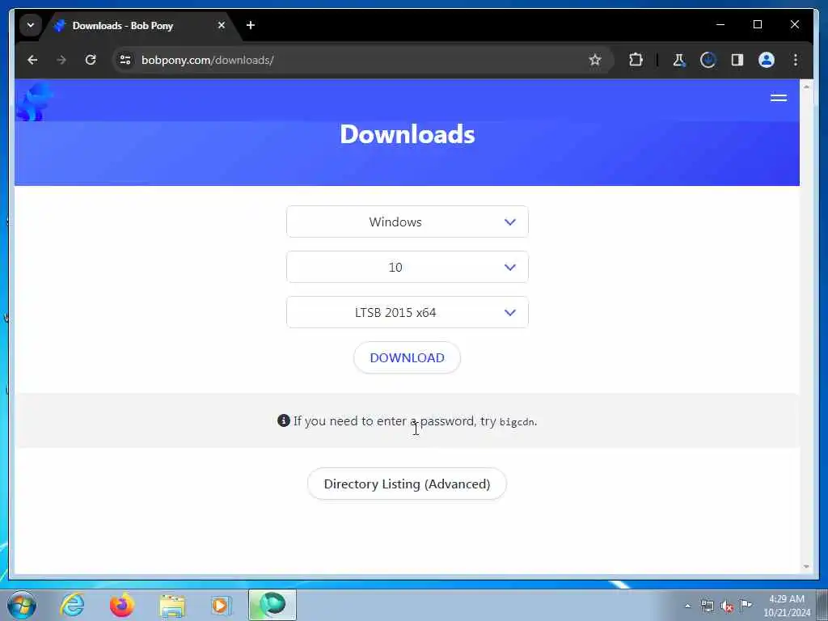Launch Firefox from the taskbar

tap(122, 605)
